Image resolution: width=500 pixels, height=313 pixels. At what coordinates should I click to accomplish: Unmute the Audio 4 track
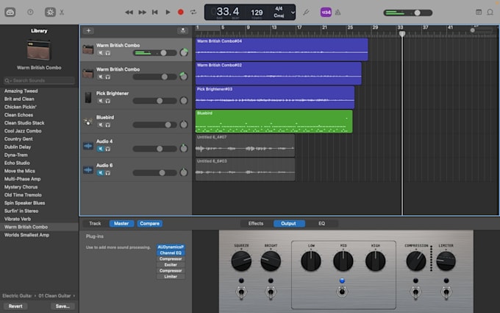point(101,149)
